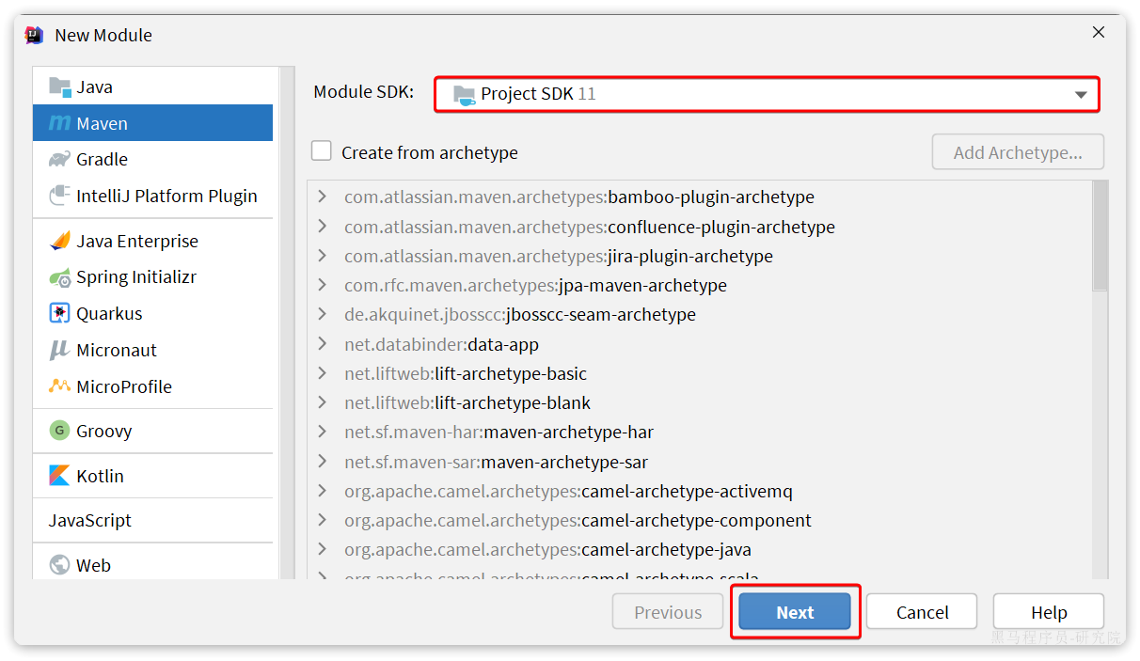Select Spring Initializr module type

click(x=153, y=277)
